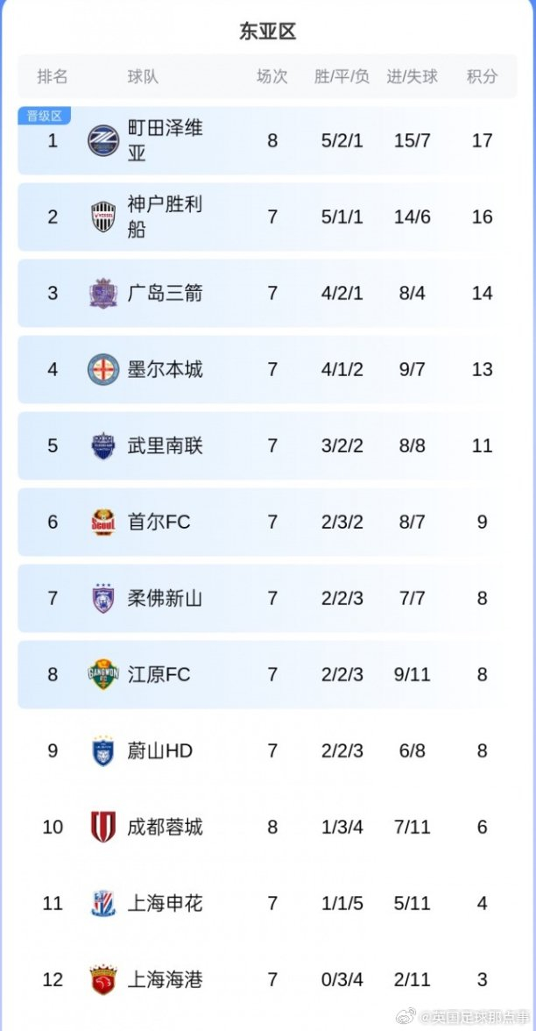
Task: Click the 成都蓉城 red striped crest
Action: pyautogui.click(x=103, y=827)
